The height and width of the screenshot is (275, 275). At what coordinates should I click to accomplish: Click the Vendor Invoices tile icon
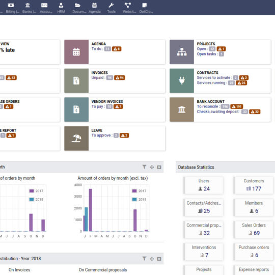(76, 109)
